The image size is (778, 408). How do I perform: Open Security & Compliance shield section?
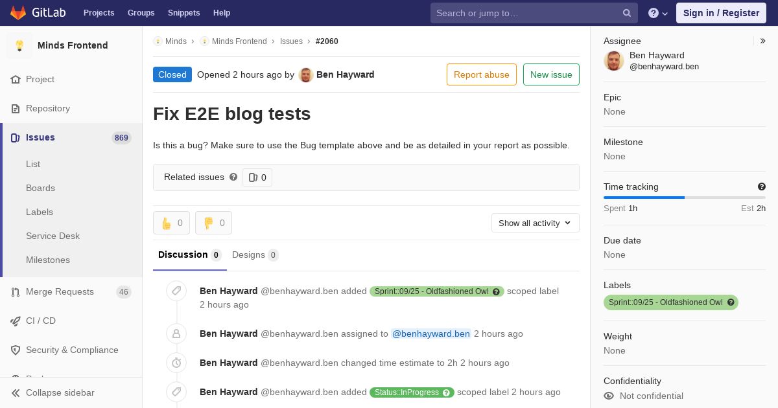click(x=71, y=350)
